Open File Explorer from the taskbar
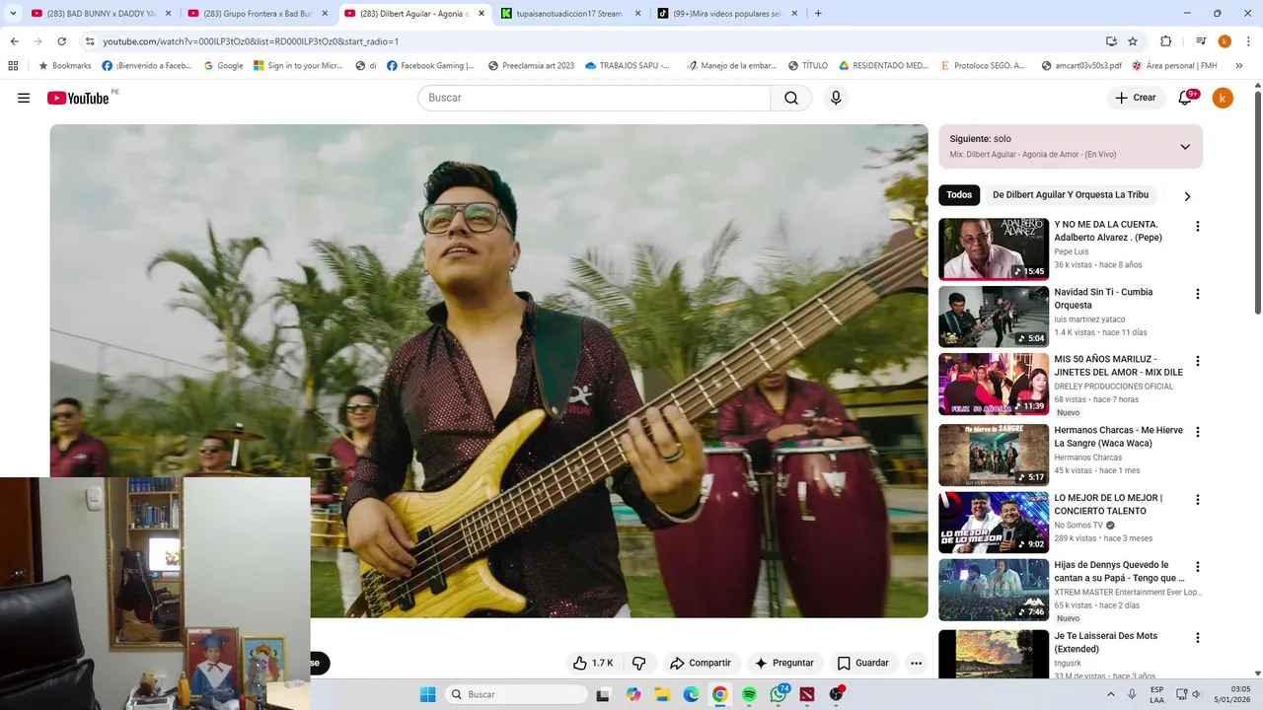 click(662, 694)
